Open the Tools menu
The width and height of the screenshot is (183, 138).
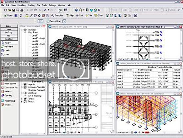click(44, 5)
